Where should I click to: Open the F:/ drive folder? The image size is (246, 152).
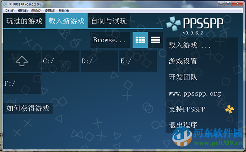tap(22, 83)
